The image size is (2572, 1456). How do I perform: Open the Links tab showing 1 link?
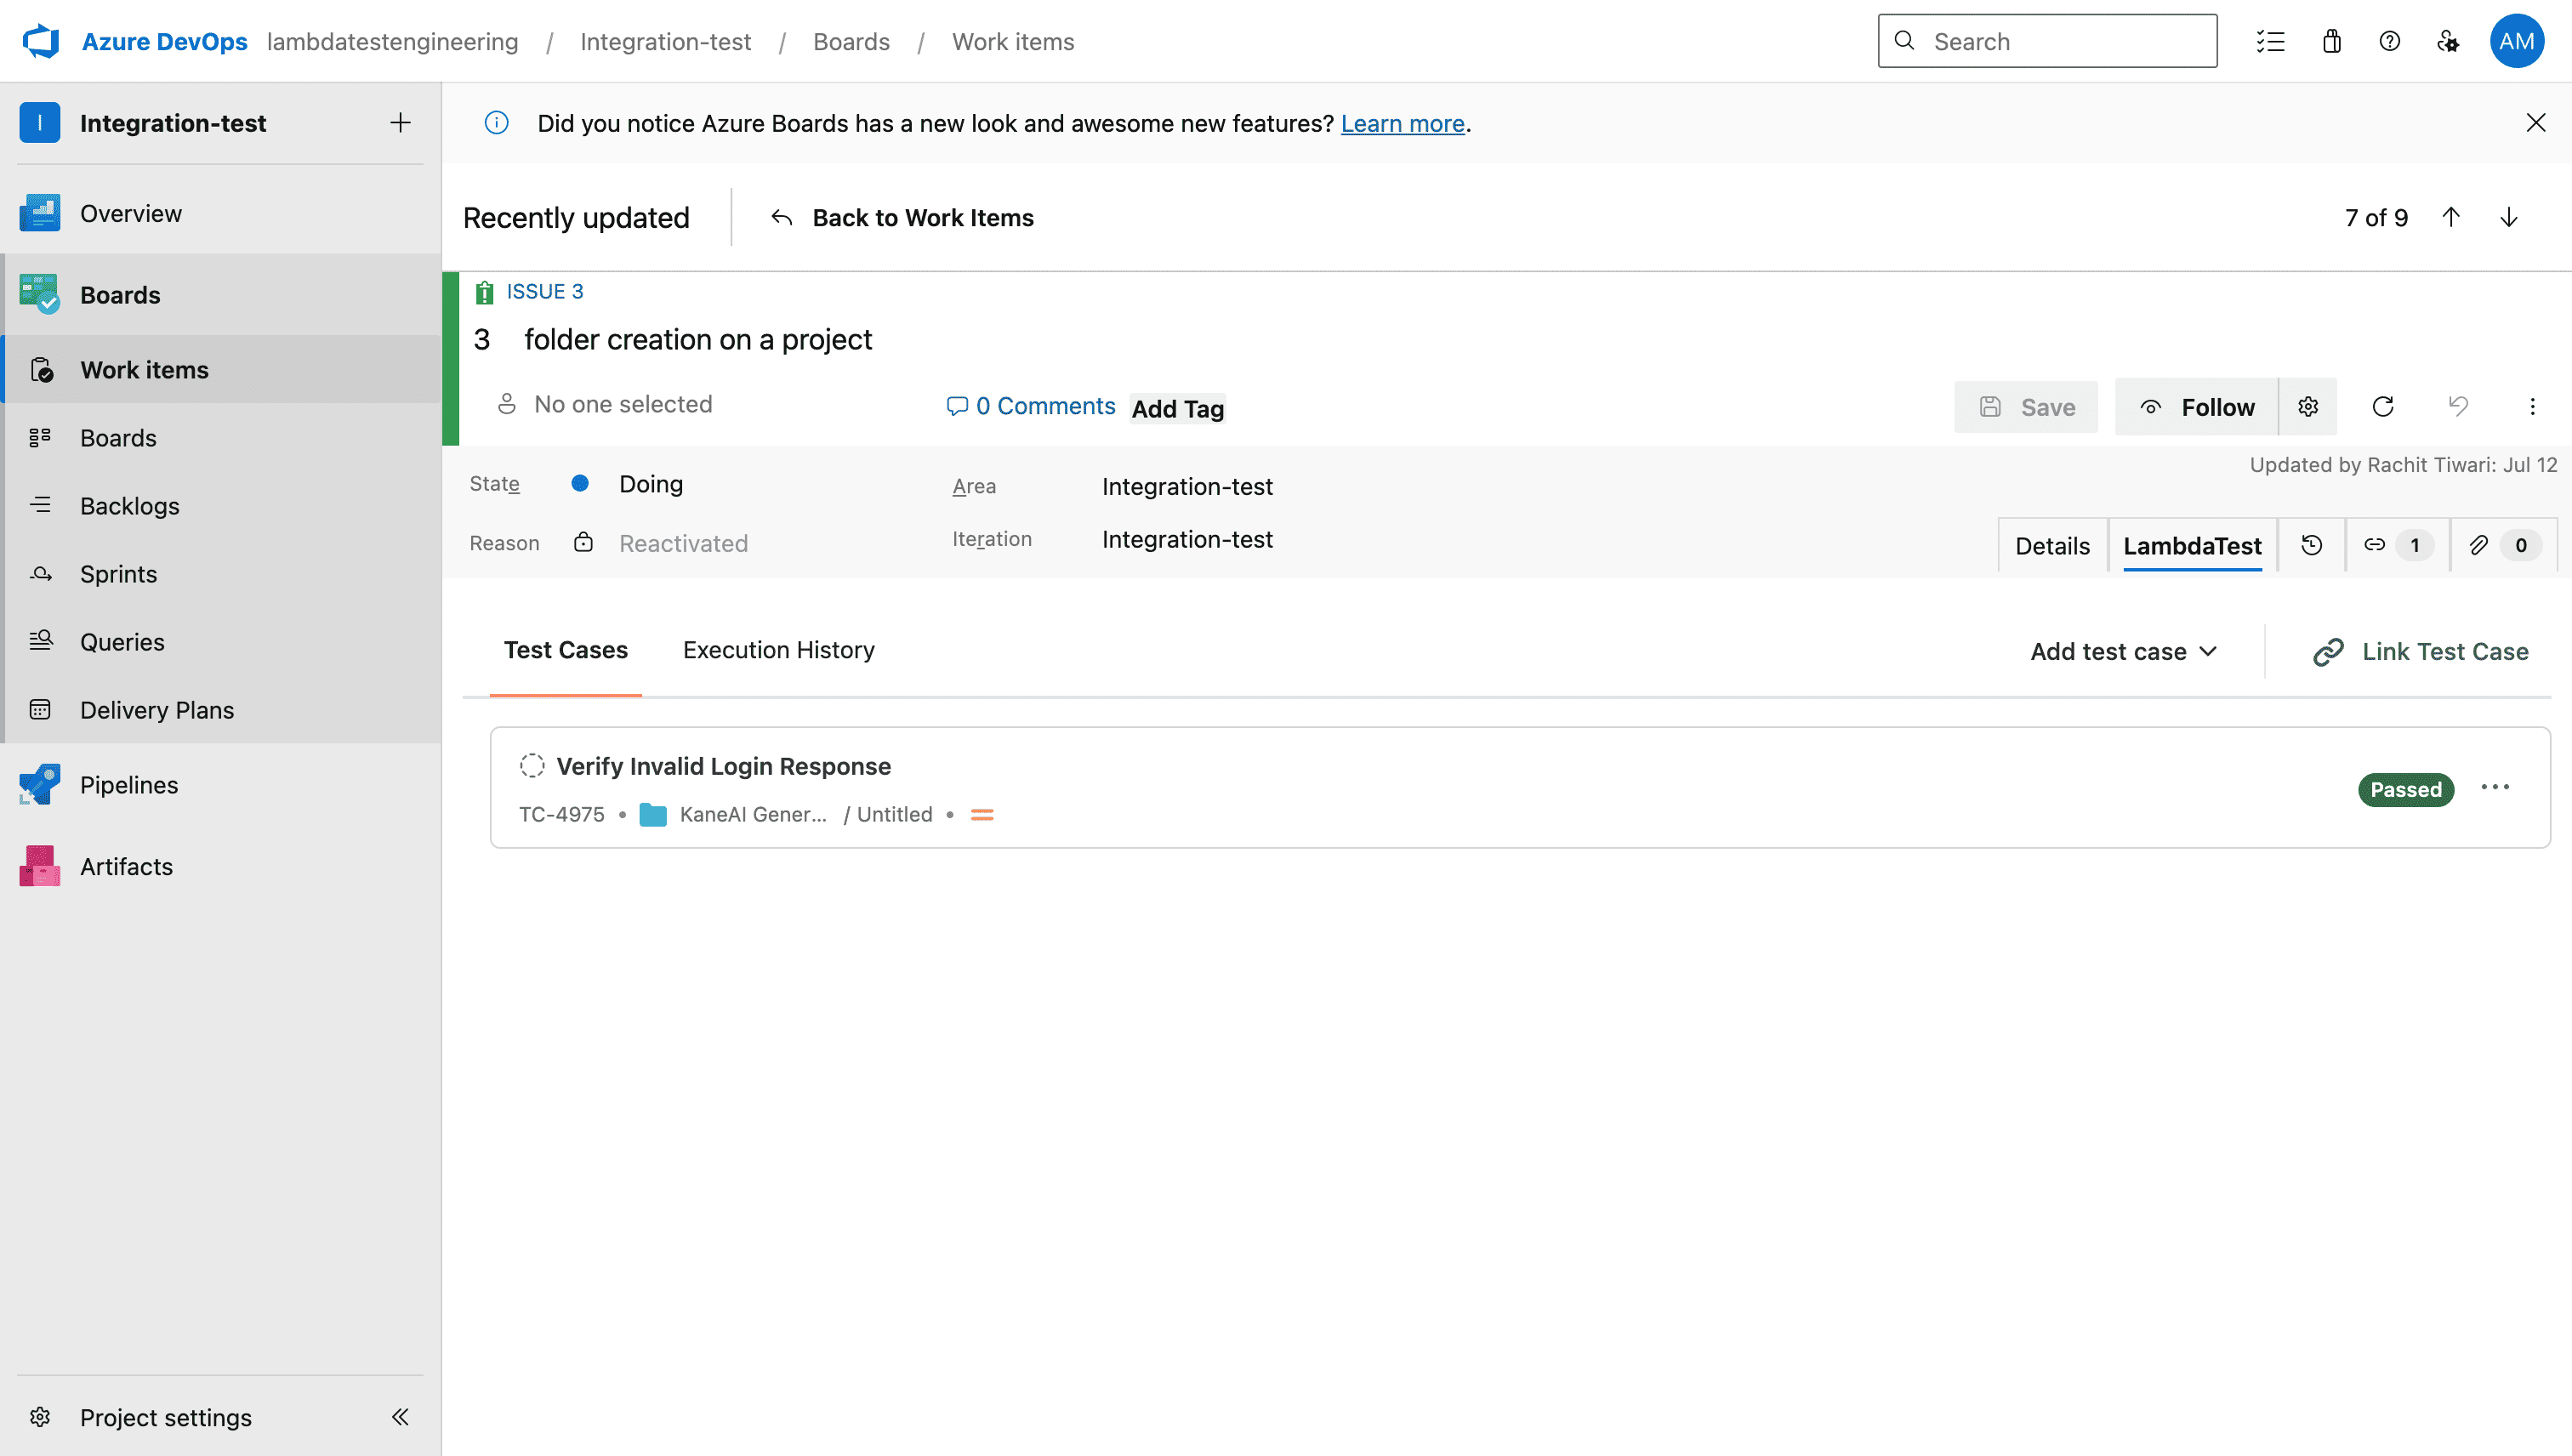pyautogui.click(x=2395, y=545)
